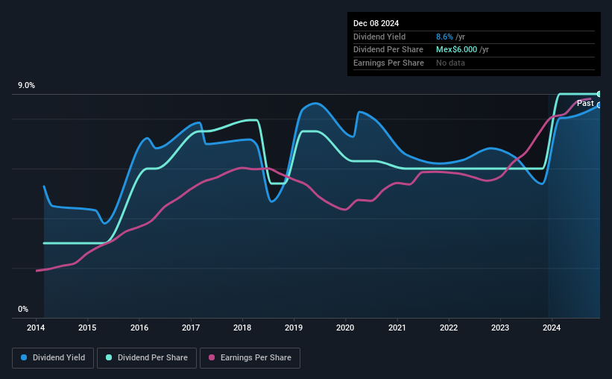Select the 2018 x-axis label
Viewport: 612px width, 379px height.
pyautogui.click(x=242, y=328)
